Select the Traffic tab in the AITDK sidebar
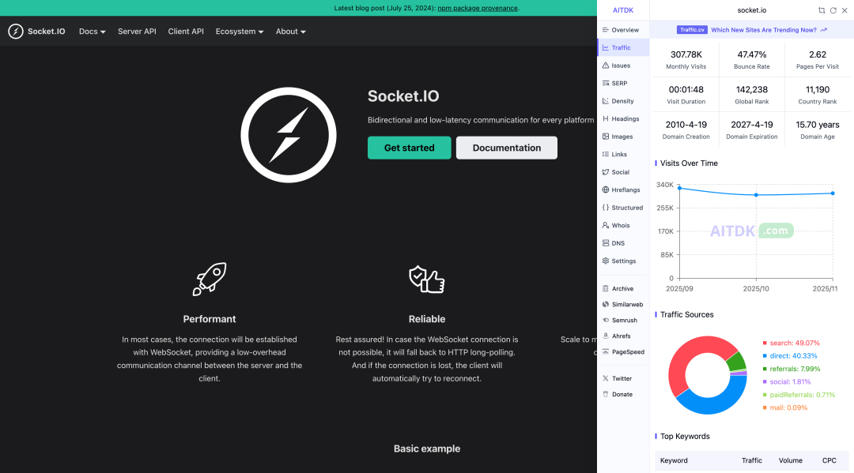The height and width of the screenshot is (473, 854). (x=623, y=48)
